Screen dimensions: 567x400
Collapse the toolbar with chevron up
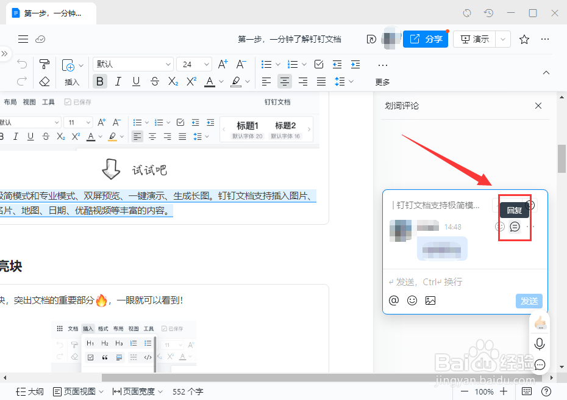[546, 73]
